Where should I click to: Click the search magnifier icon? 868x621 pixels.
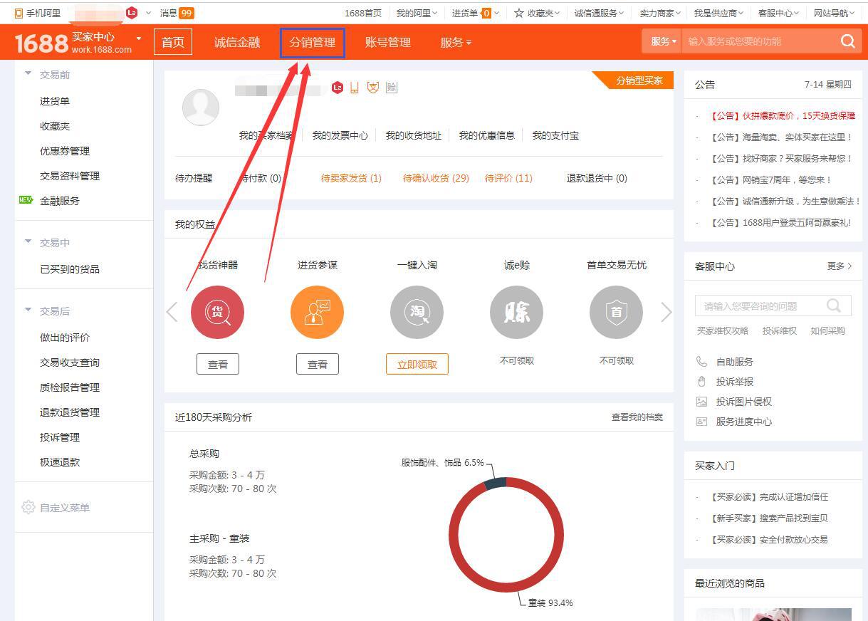pyautogui.click(x=847, y=41)
